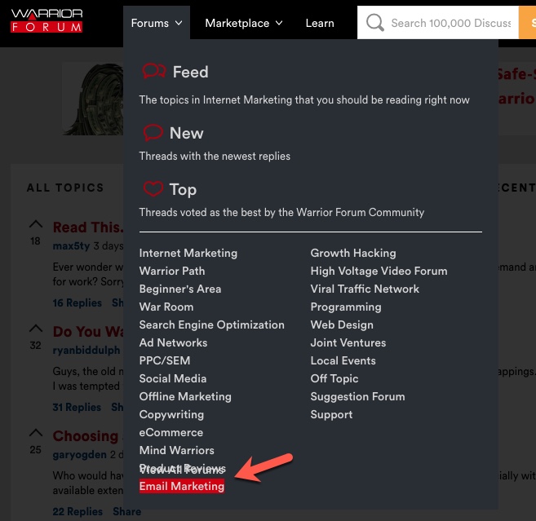Click the Warrior Forum logo

[47, 20]
